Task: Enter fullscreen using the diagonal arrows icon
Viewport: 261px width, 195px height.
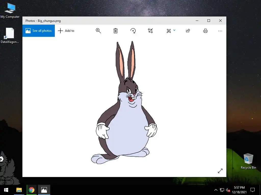Action: coord(220,171)
